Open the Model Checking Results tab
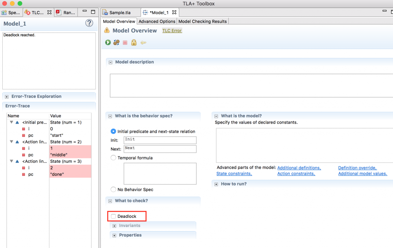This screenshot has height=248, width=393. coord(203,21)
